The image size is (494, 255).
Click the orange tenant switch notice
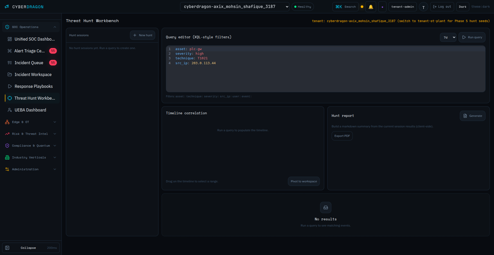(401, 21)
